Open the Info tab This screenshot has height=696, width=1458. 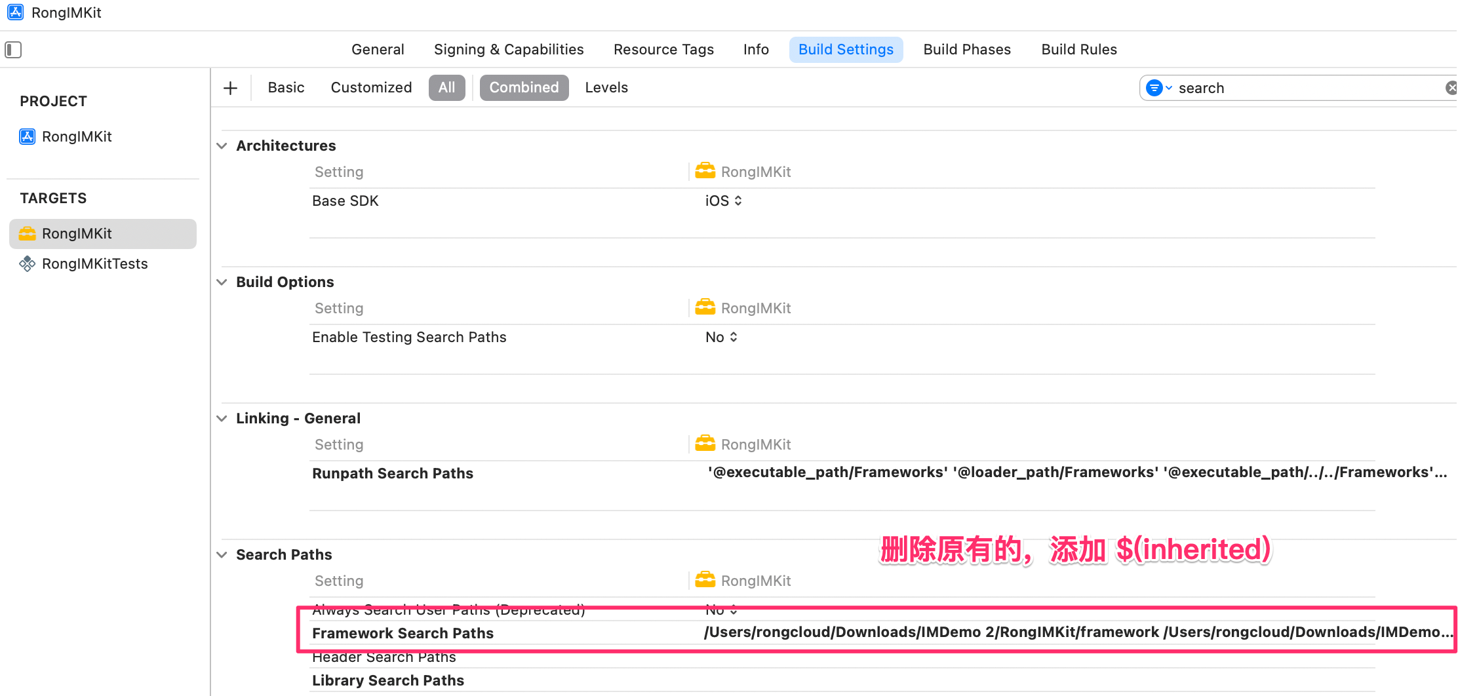click(x=756, y=50)
